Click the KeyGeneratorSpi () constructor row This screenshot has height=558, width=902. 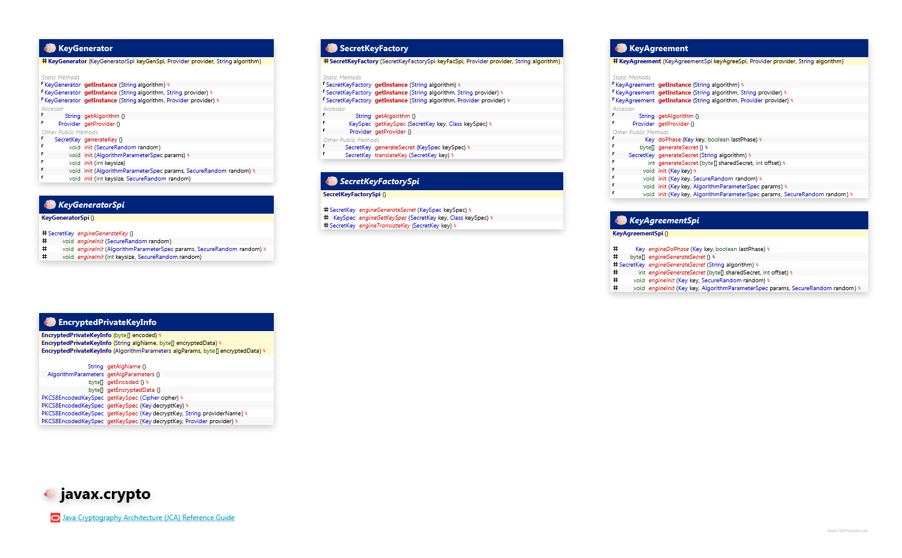tap(156, 218)
